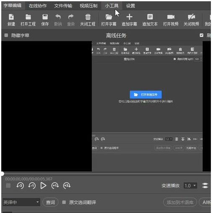Enable the 隐藏字幕 checkbox
This screenshot has width=213, height=213.
[x=6, y=35]
